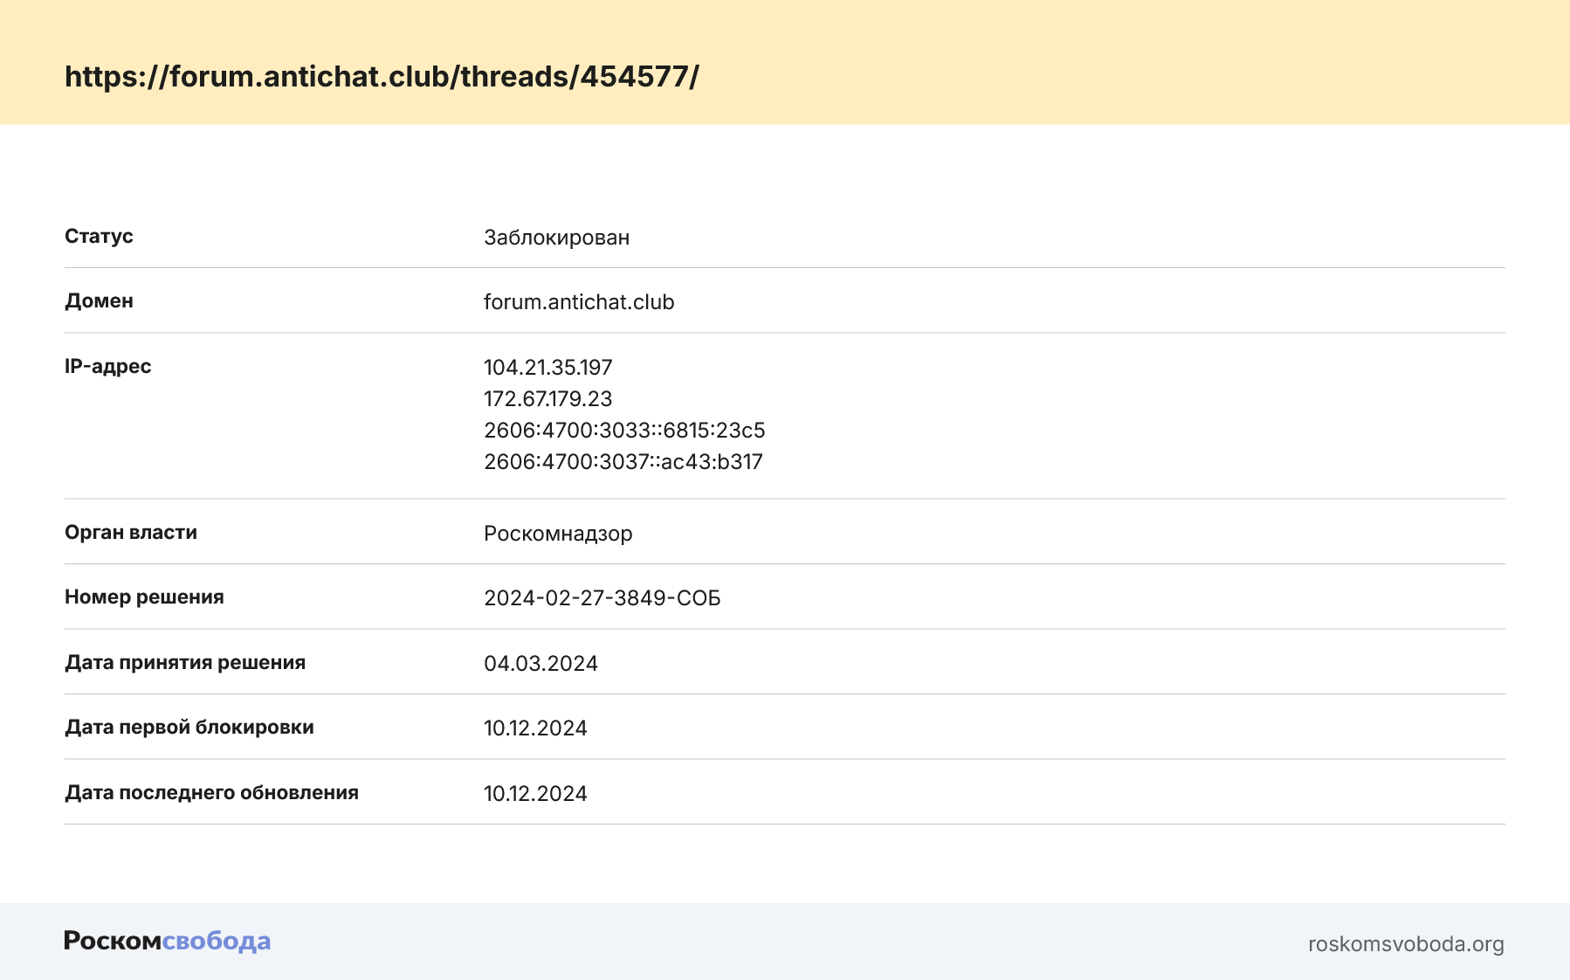Select IPv6 address 2606:4700:3037::ac43:b317
This screenshot has width=1570, height=980.
click(x=623, y=462)
